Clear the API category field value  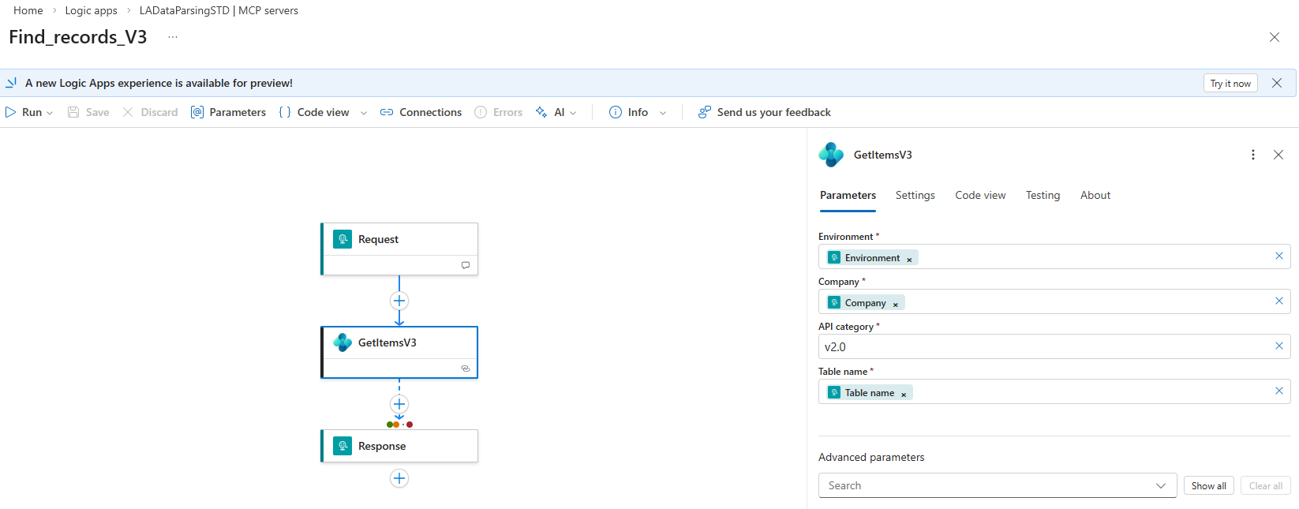coord(1279,346)
